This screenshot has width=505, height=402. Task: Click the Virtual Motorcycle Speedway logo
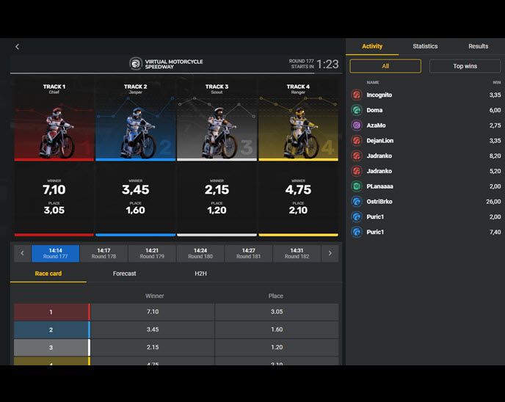tap(136, 64)
